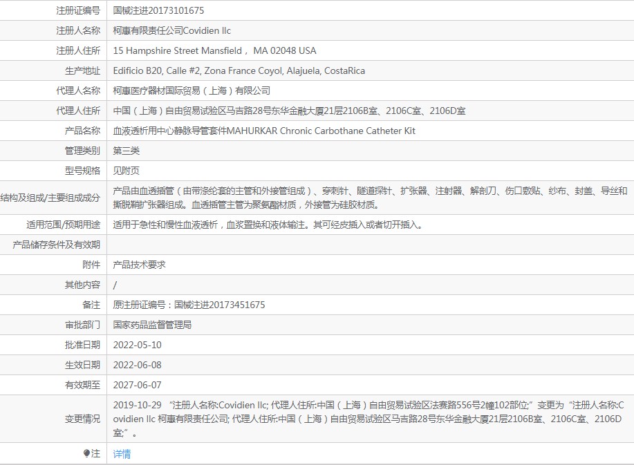The width and height of the screenshot is (634, 465).
Task: Click the 附件 label
Action: point(91,265)
